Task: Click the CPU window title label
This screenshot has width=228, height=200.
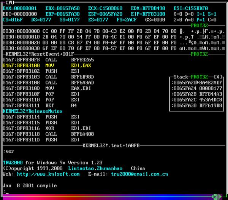Action: (10, 3)
